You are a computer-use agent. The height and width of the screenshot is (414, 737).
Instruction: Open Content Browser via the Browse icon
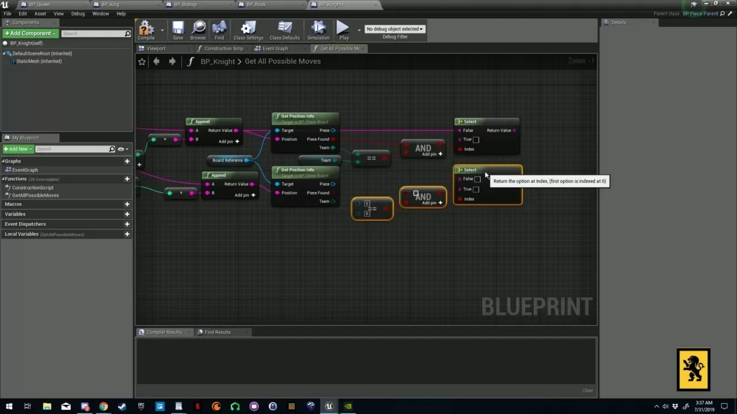[198, 29]
